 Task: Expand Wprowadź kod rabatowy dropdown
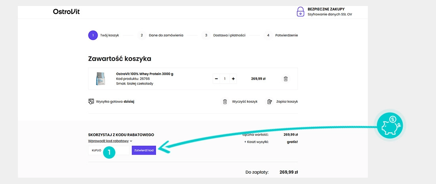[x=110, y=141]
